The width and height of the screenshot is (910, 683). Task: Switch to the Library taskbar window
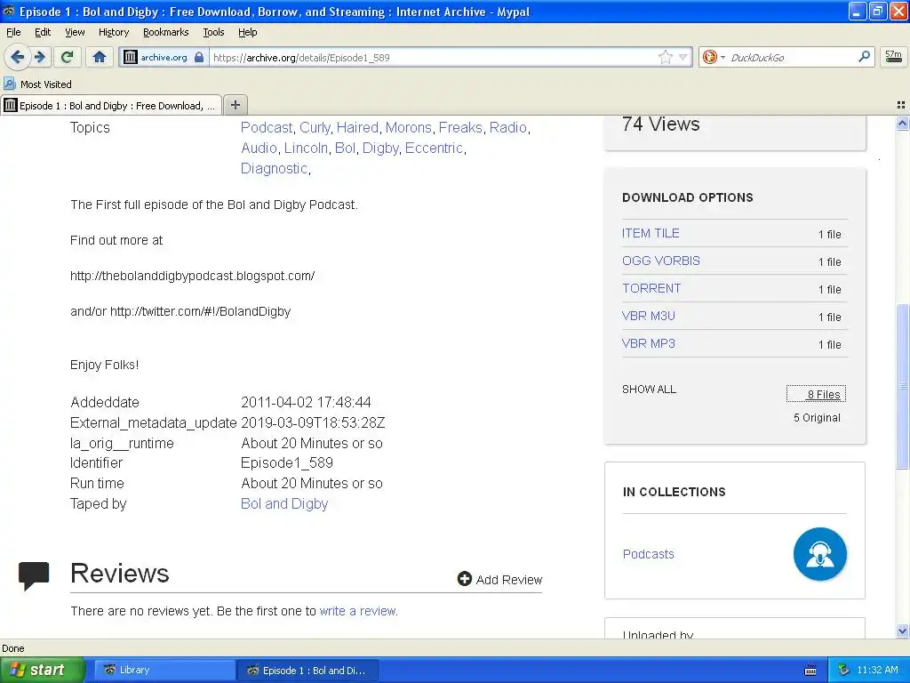point(164,670)
